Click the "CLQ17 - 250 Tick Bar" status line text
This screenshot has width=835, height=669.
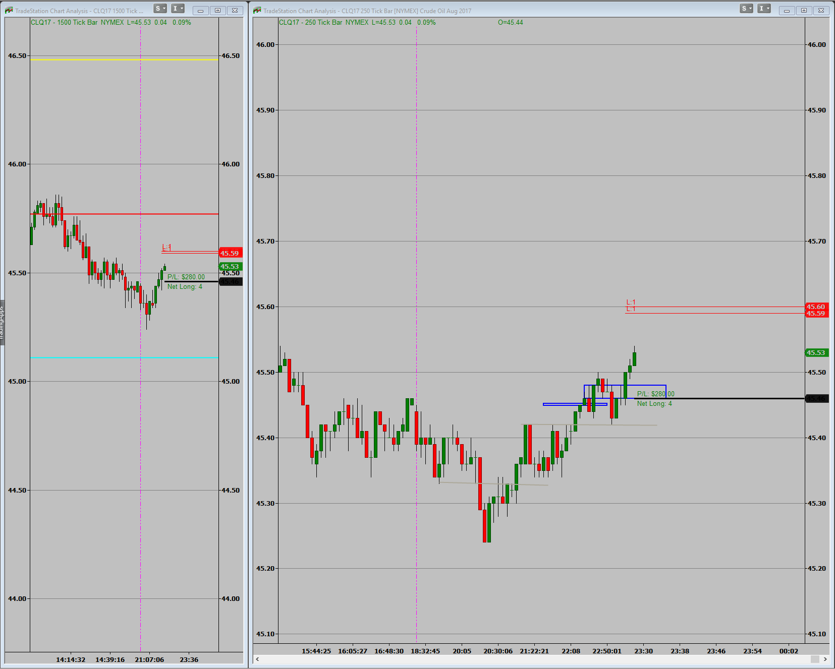[310, 22]
